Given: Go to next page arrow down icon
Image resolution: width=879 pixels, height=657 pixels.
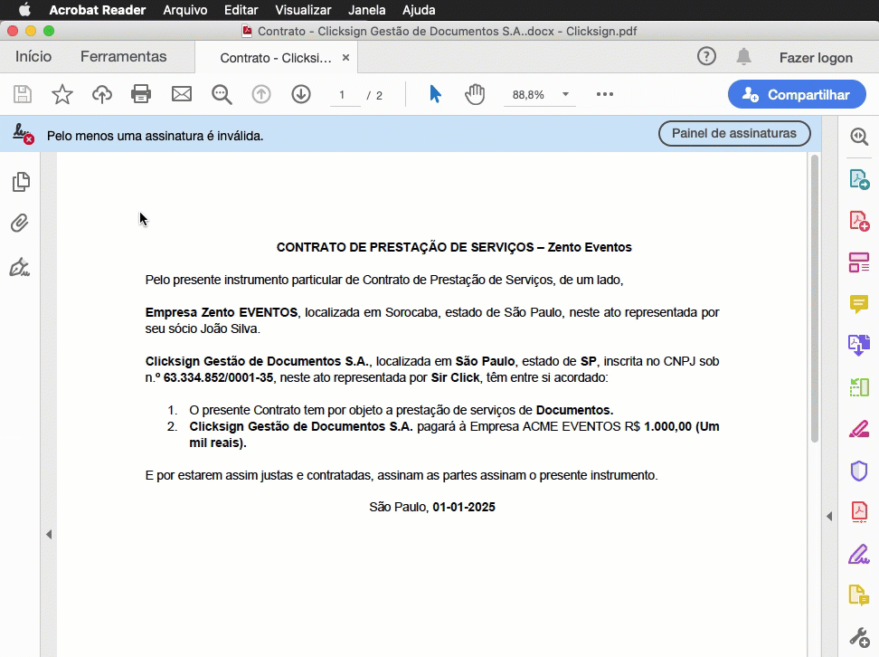Looking at the screenshot, I should (x=301, y=94).
